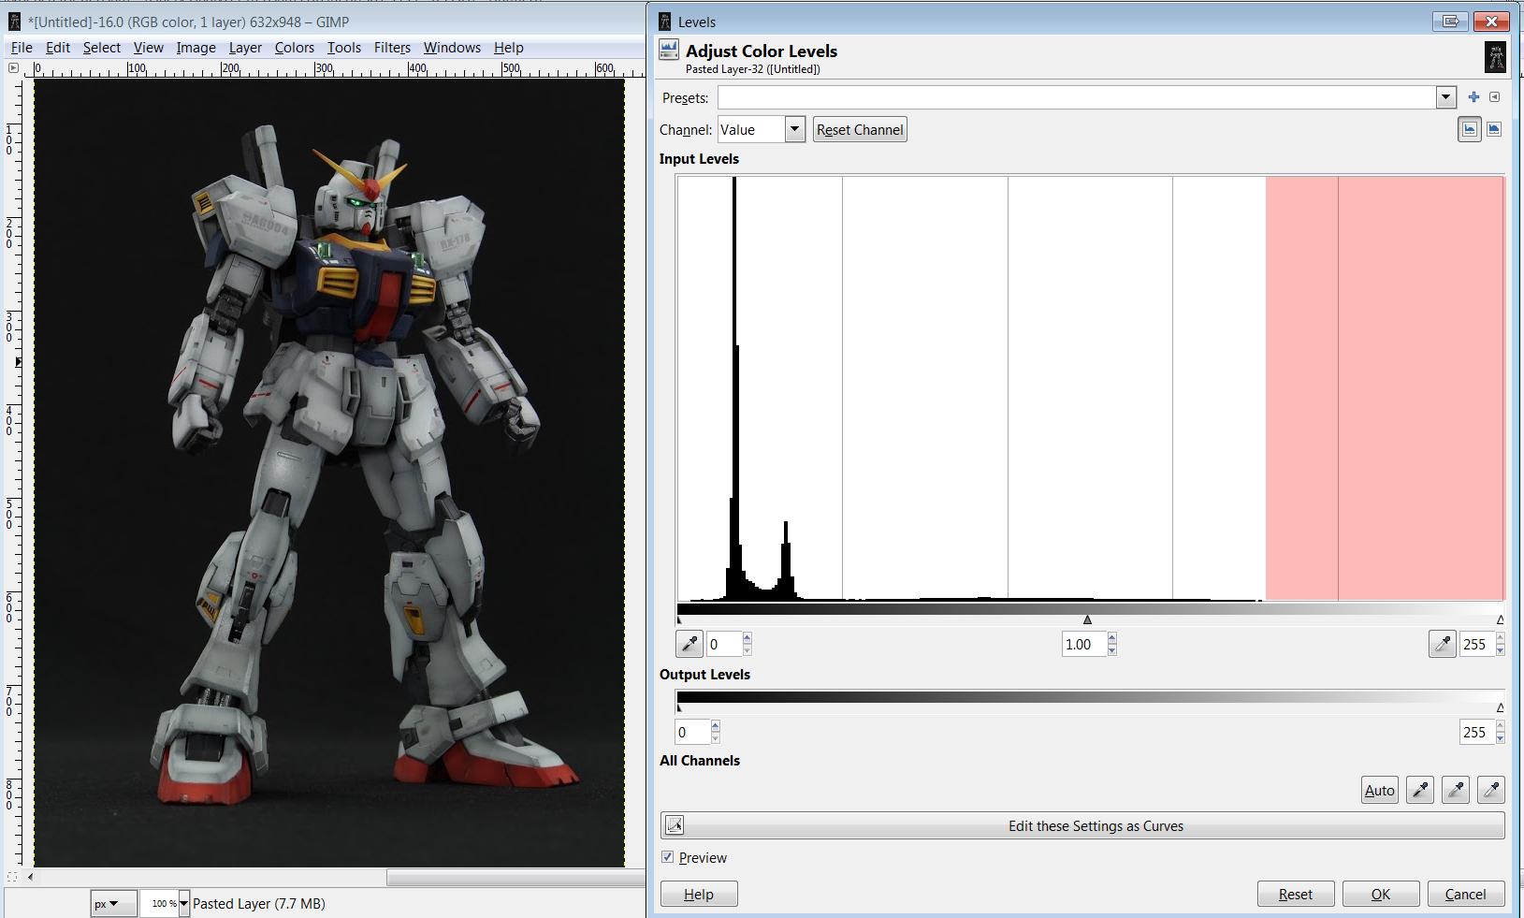Click the Presets text entry field
The width and height of the screenshot is (1524, 918).
(1077, 97)
